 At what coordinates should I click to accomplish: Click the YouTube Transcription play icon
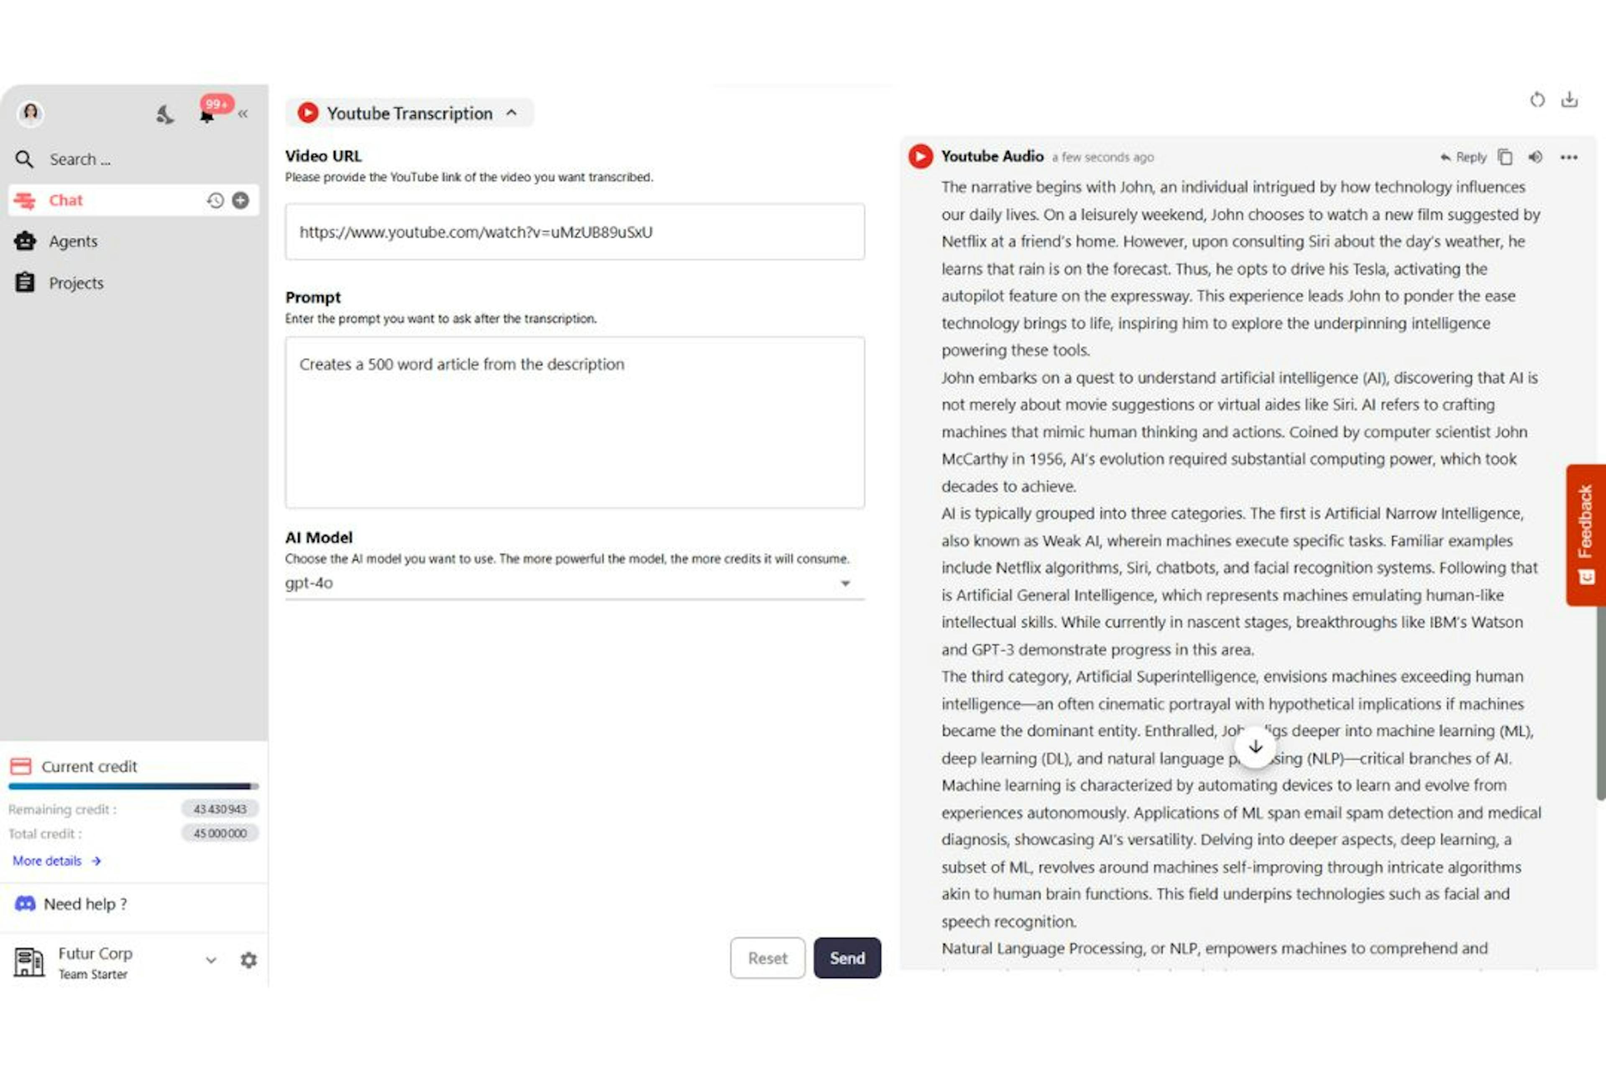(x=308, y=113)
